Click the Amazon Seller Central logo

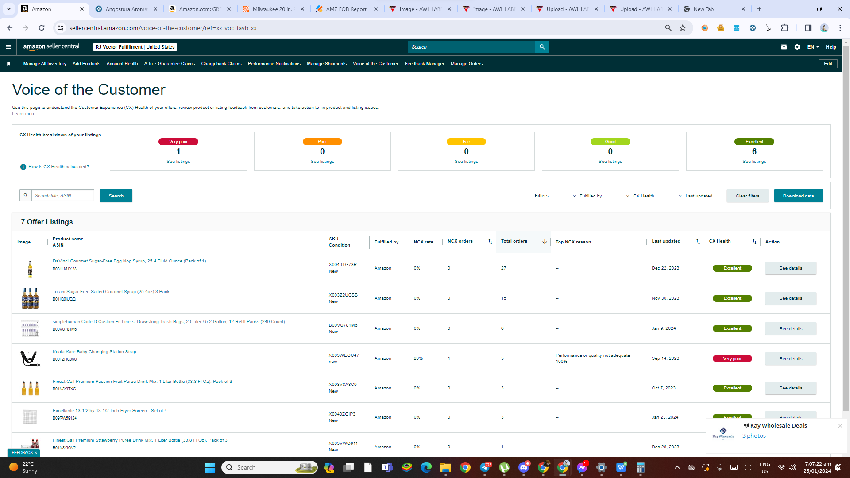point(51,47)
